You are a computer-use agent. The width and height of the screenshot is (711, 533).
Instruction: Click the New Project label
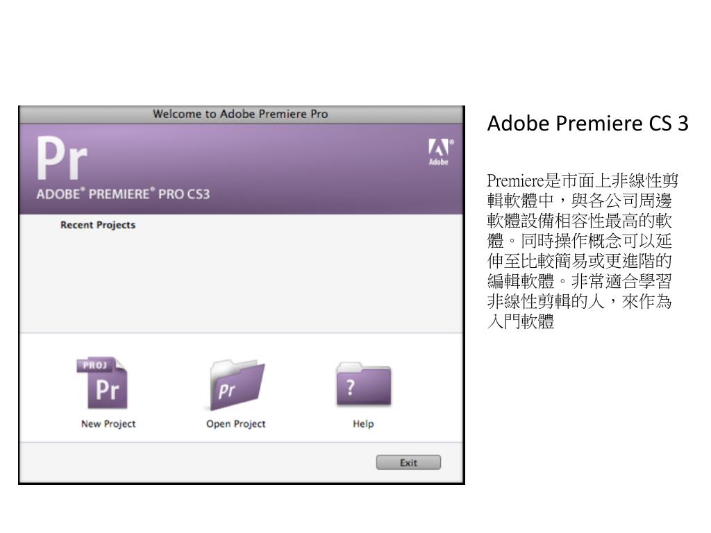coord(108,424)
